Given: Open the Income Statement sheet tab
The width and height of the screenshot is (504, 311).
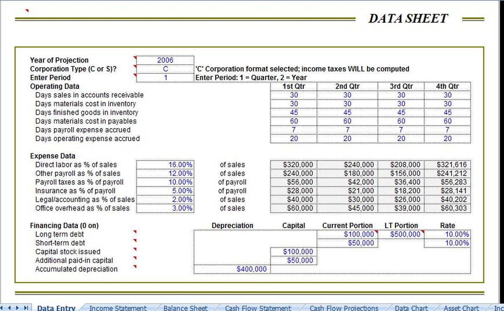Looking at the screenshot, I should tap(118, 308).
